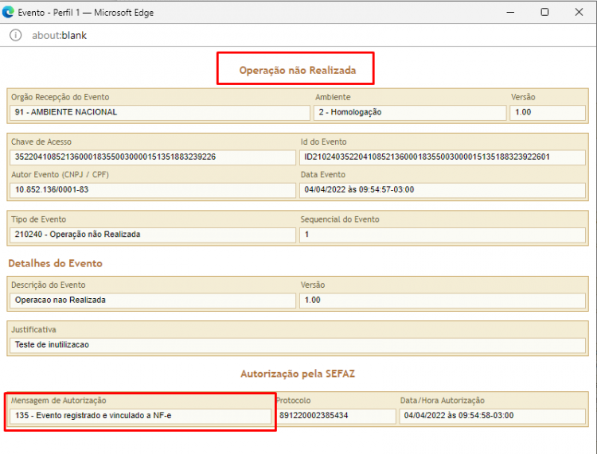Click the Data Evento label
The height and width of the screenshot is (454, 597).
coord(323,175)
